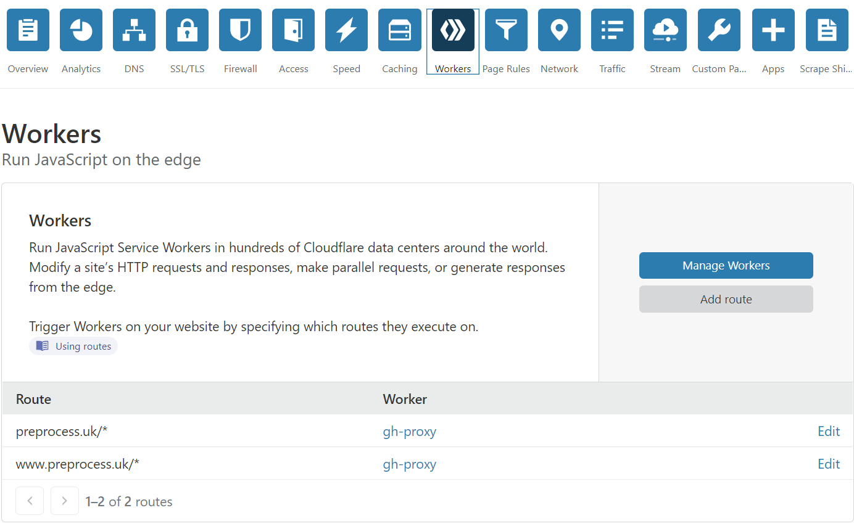This screenshot has width=854, height=526.
Task: Open the Apps plus icon
Action: [x=773, y=30]
